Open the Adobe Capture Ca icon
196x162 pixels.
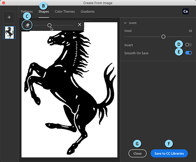pos(186,11)
